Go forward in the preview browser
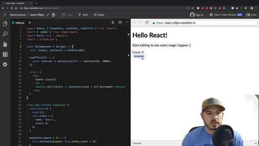Image resolution: width=259 pixels, height=146 pixels. click(x=141, y=23)
